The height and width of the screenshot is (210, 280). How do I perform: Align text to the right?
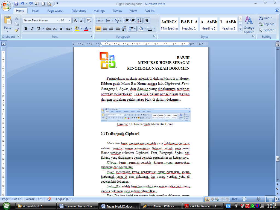click(111, 29)
